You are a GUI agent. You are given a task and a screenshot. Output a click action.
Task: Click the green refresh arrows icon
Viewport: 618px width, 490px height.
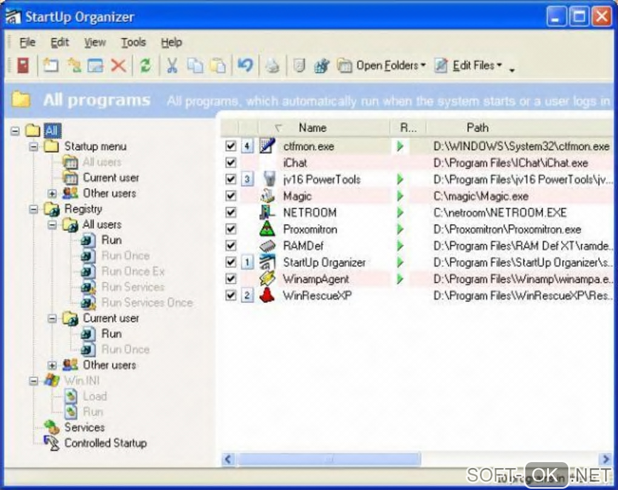145,65
